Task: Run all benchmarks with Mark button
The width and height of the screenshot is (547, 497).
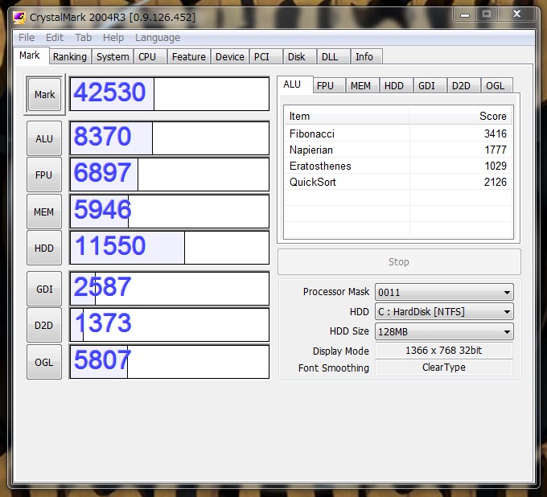Action: [44, 95]
